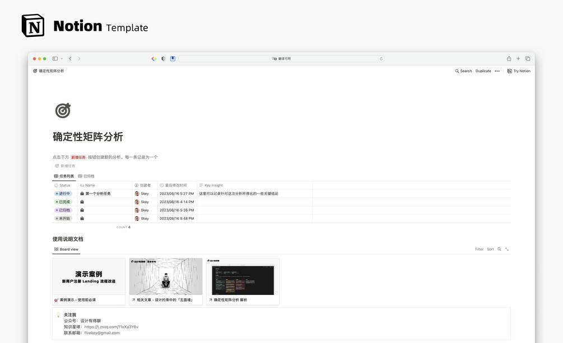Select the Board view tab

pyautogui.click(x=66, y=250)
